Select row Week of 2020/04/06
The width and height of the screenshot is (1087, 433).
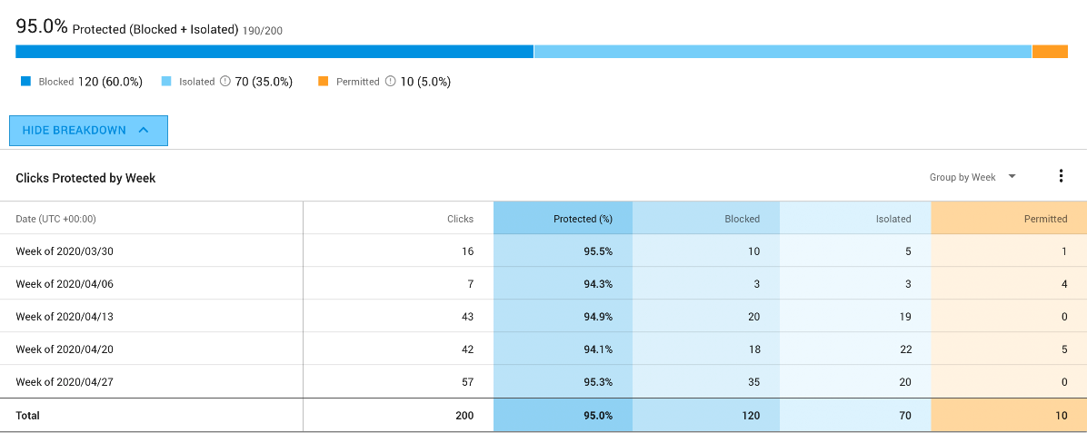tap(543, 283)
